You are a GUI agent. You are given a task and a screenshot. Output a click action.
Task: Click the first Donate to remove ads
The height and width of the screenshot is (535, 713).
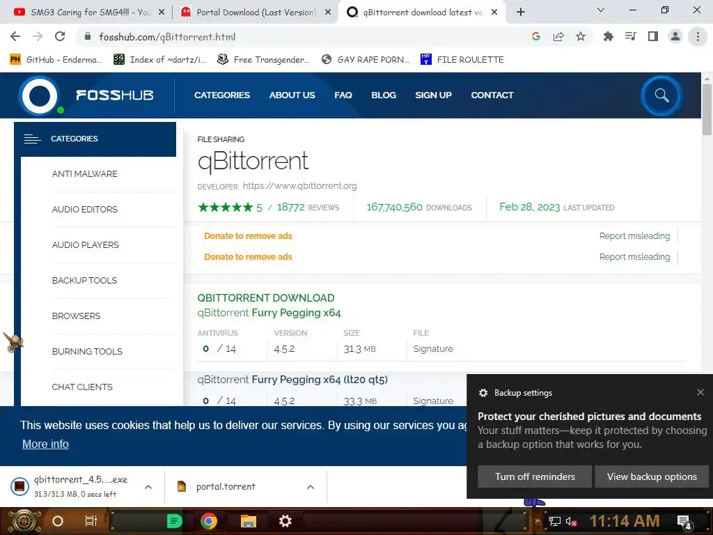[x=248, y=235]
